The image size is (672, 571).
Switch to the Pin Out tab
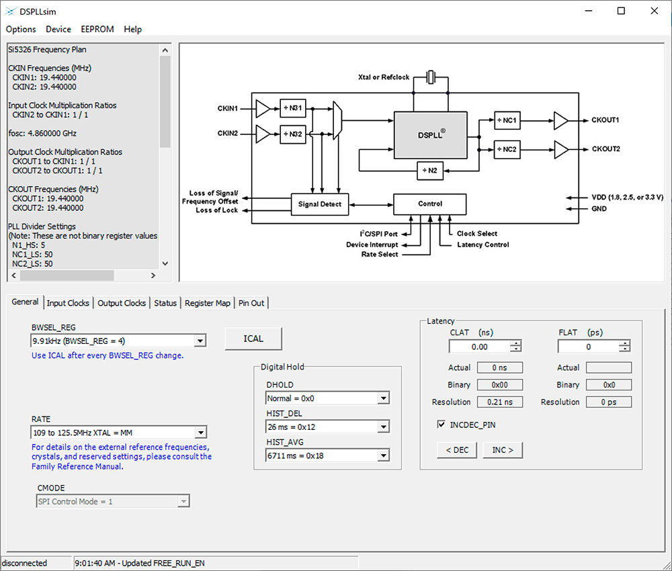[251, 303]
